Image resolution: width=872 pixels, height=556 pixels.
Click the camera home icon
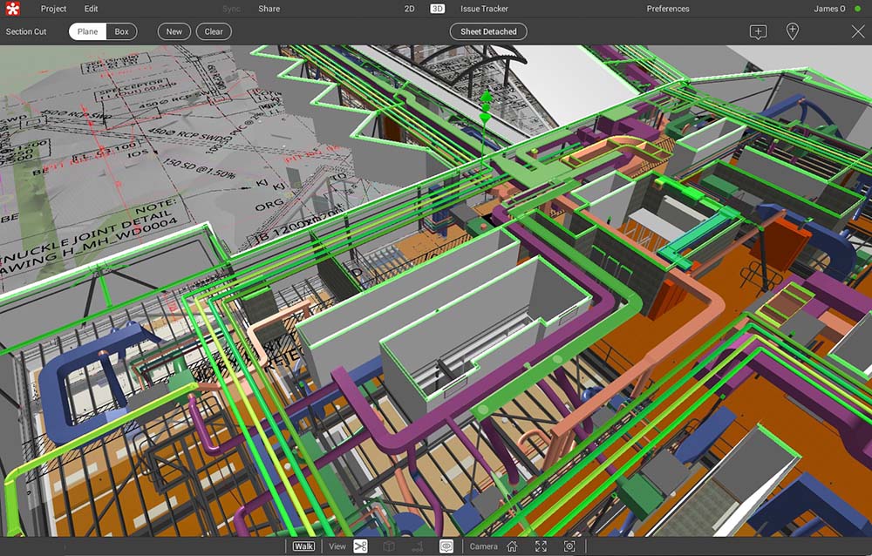[512, 546]
